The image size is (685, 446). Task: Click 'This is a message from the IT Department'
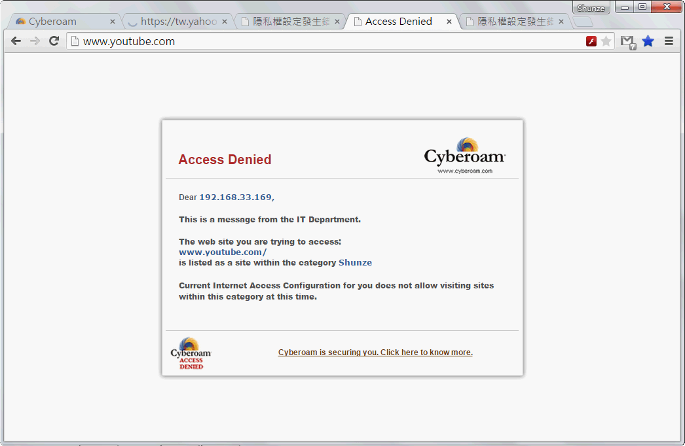coord(270,220)
